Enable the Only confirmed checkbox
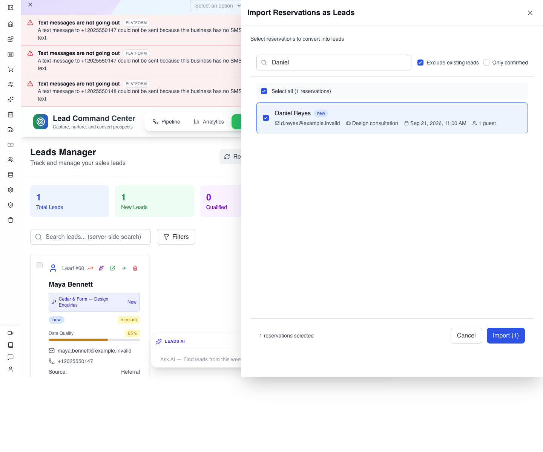 point(486,63)
